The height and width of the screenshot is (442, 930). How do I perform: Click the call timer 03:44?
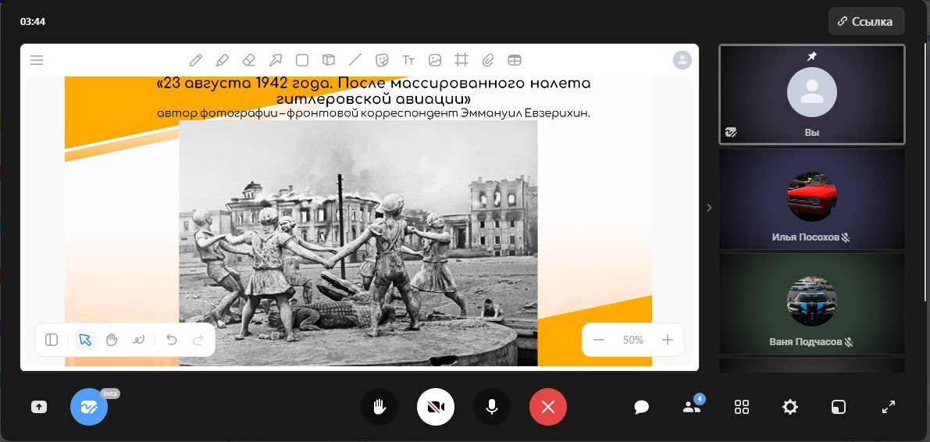click(x=33, y=21)
